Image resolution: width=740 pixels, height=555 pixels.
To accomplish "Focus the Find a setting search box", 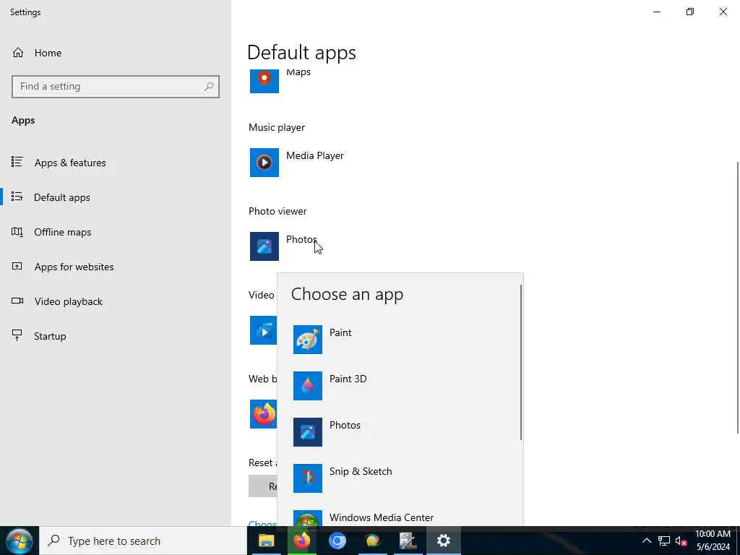I will 116,87.
